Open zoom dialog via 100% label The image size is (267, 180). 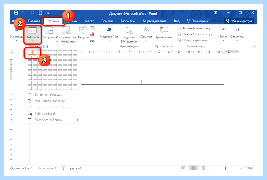(249, 168)
